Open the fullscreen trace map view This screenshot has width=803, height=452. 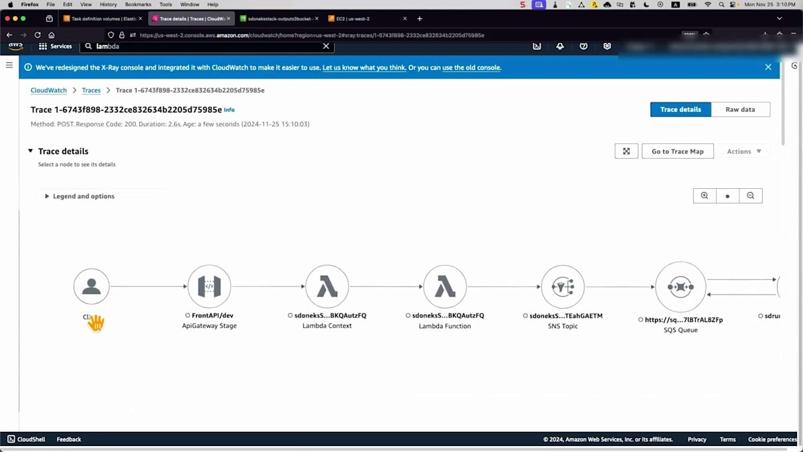tap(626, 151)
